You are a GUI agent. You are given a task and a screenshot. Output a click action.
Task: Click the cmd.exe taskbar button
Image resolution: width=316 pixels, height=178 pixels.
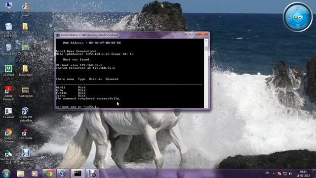click(78, 174)
